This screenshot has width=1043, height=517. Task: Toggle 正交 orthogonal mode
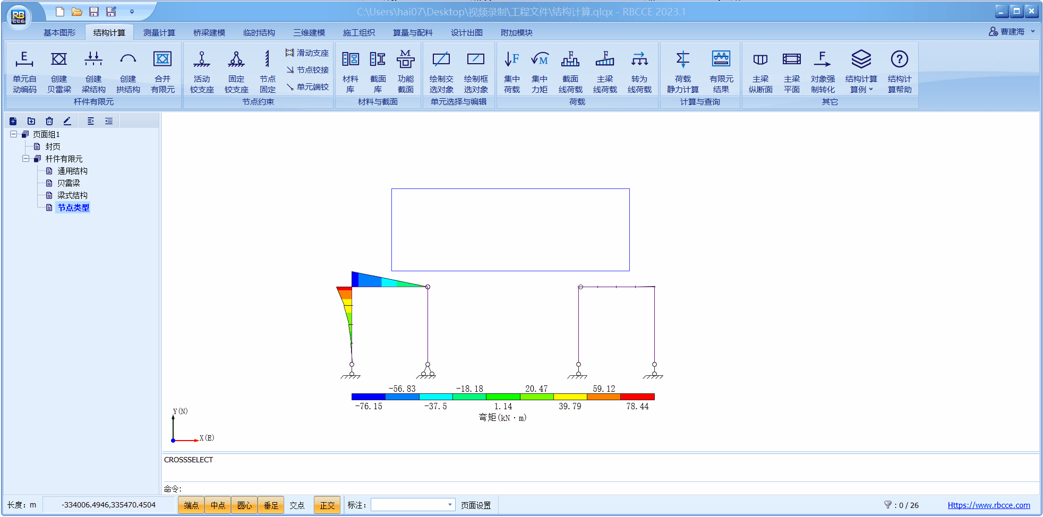[x=327, y=505]
